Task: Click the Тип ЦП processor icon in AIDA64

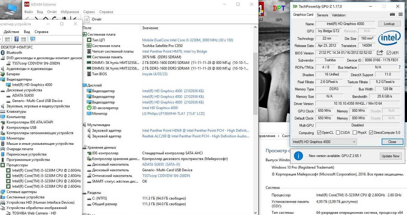Action: [89, 40]
